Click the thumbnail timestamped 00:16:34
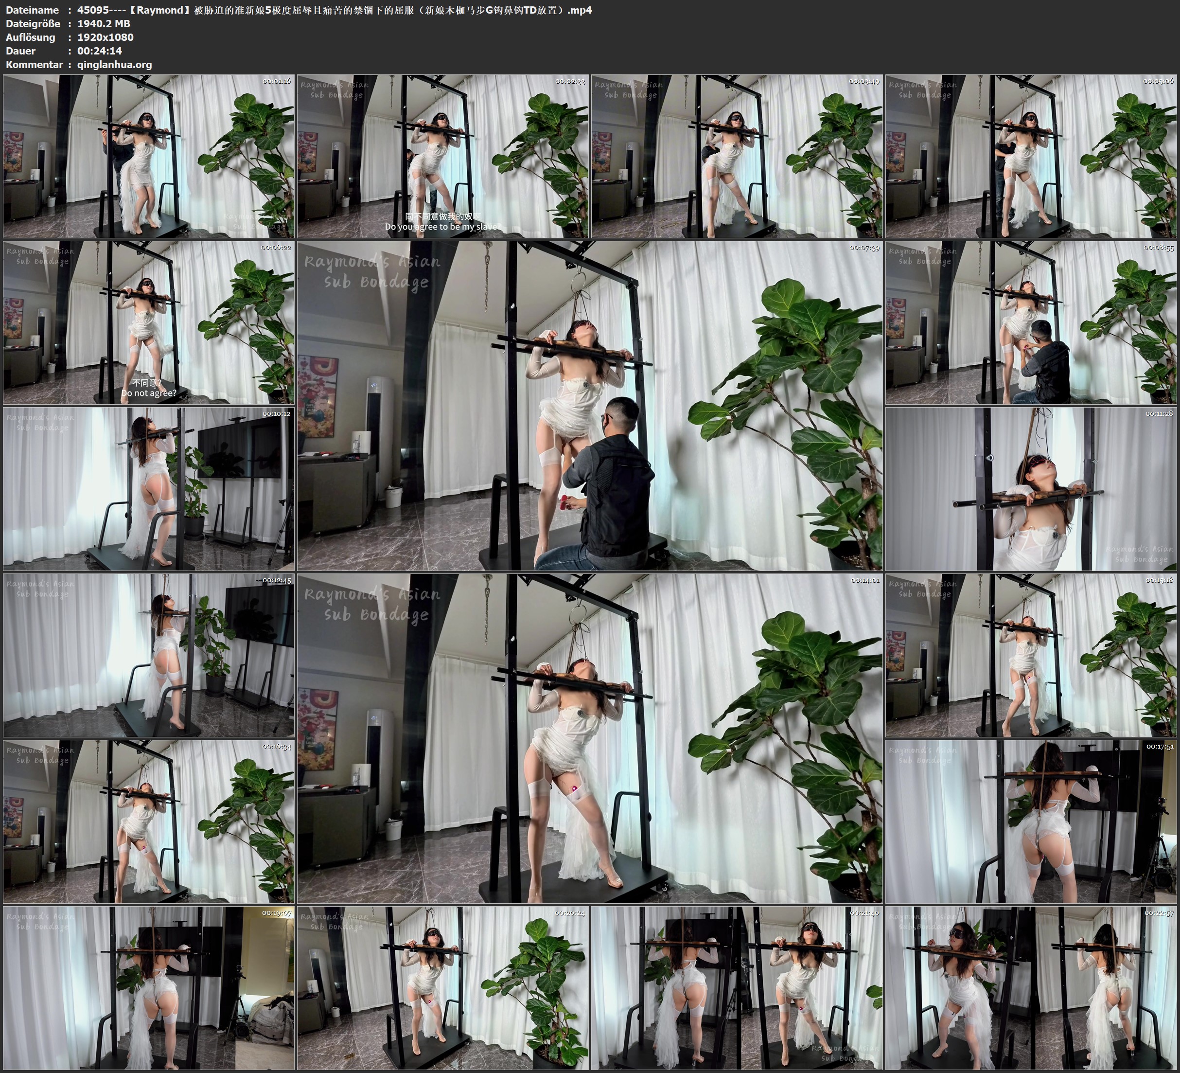Screen dimensions: 1180x1073 tap(149, 822)
